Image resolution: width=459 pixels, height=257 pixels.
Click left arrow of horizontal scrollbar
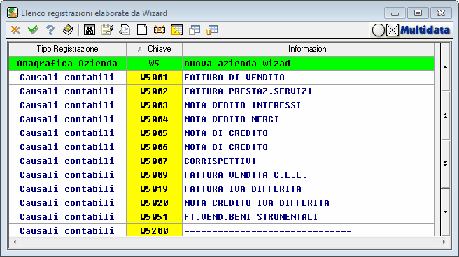point(15,242)
